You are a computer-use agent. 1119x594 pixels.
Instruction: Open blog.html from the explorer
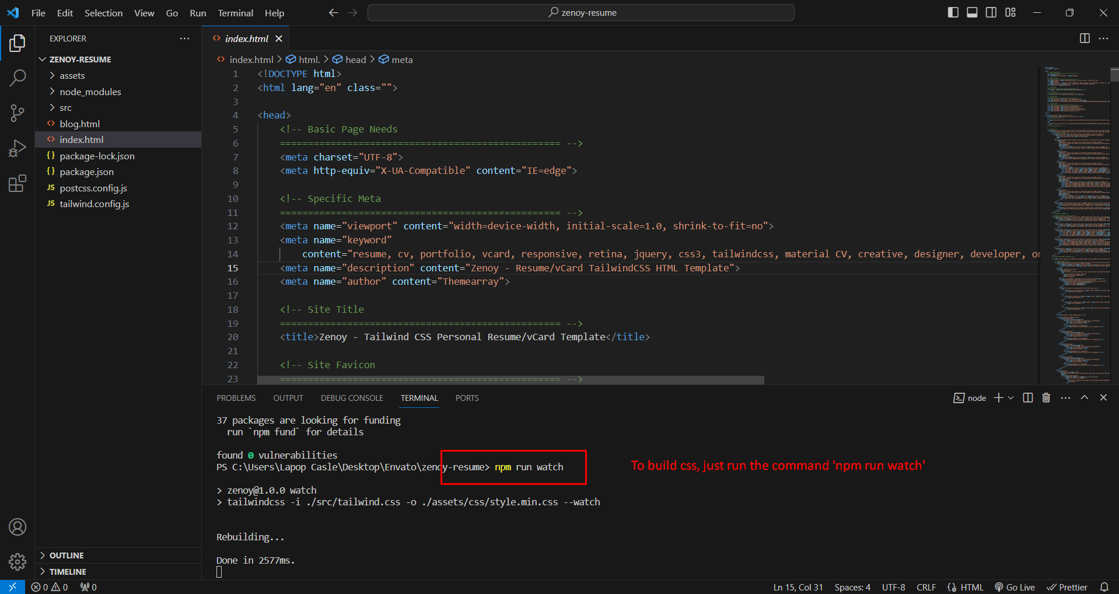[118, 124]
